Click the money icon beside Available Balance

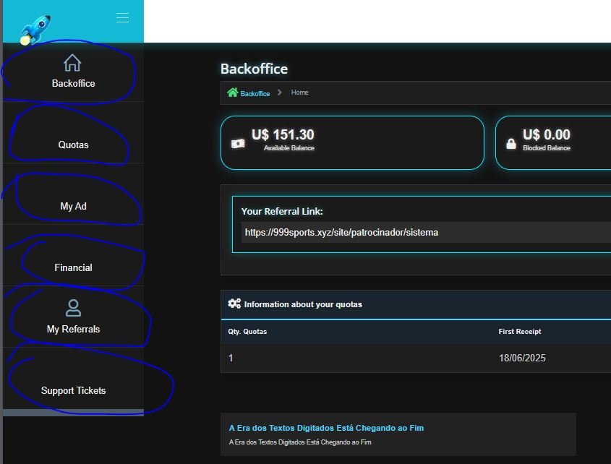238,144
